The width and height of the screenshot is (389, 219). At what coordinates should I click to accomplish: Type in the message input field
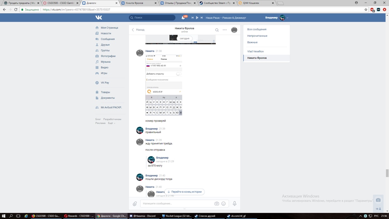tap(176, 203)
